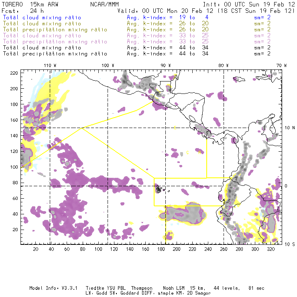Click the "100 W" longitude label
297x297 pixels.
pos(108,65)
